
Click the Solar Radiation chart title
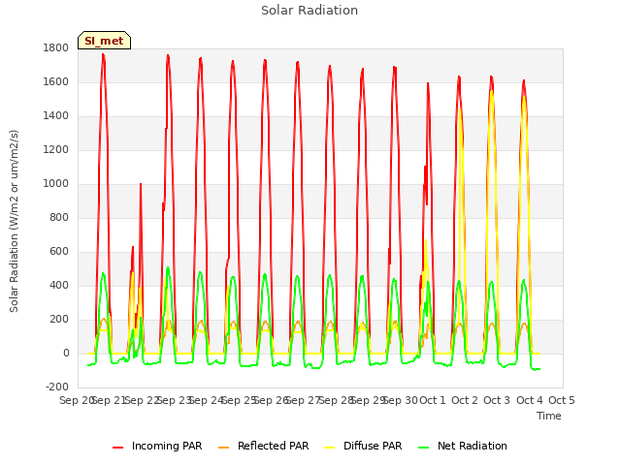click(x=310, y=11)
